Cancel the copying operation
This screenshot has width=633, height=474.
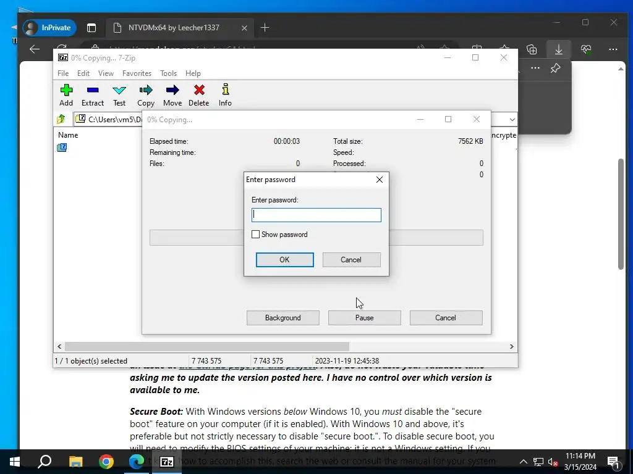446,318
